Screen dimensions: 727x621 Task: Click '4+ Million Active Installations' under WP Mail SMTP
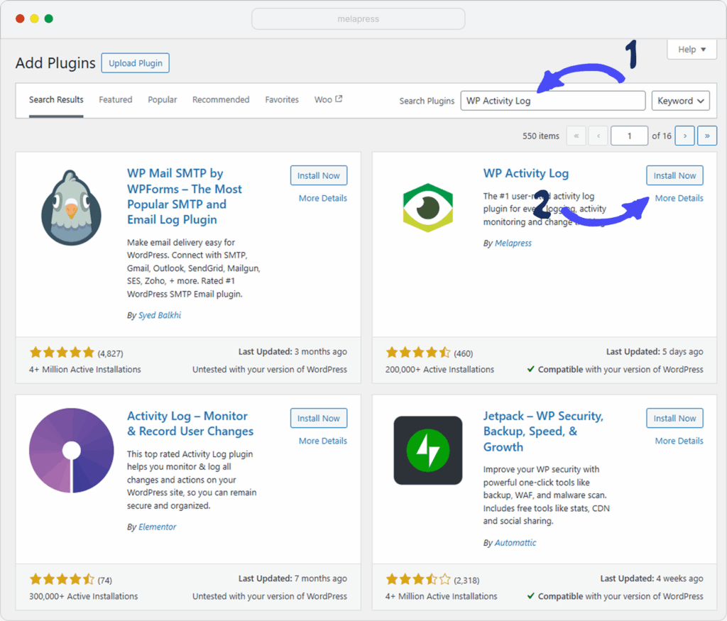point(85,369)
